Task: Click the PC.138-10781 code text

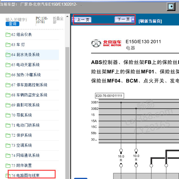Action: [x=42, y=20]
